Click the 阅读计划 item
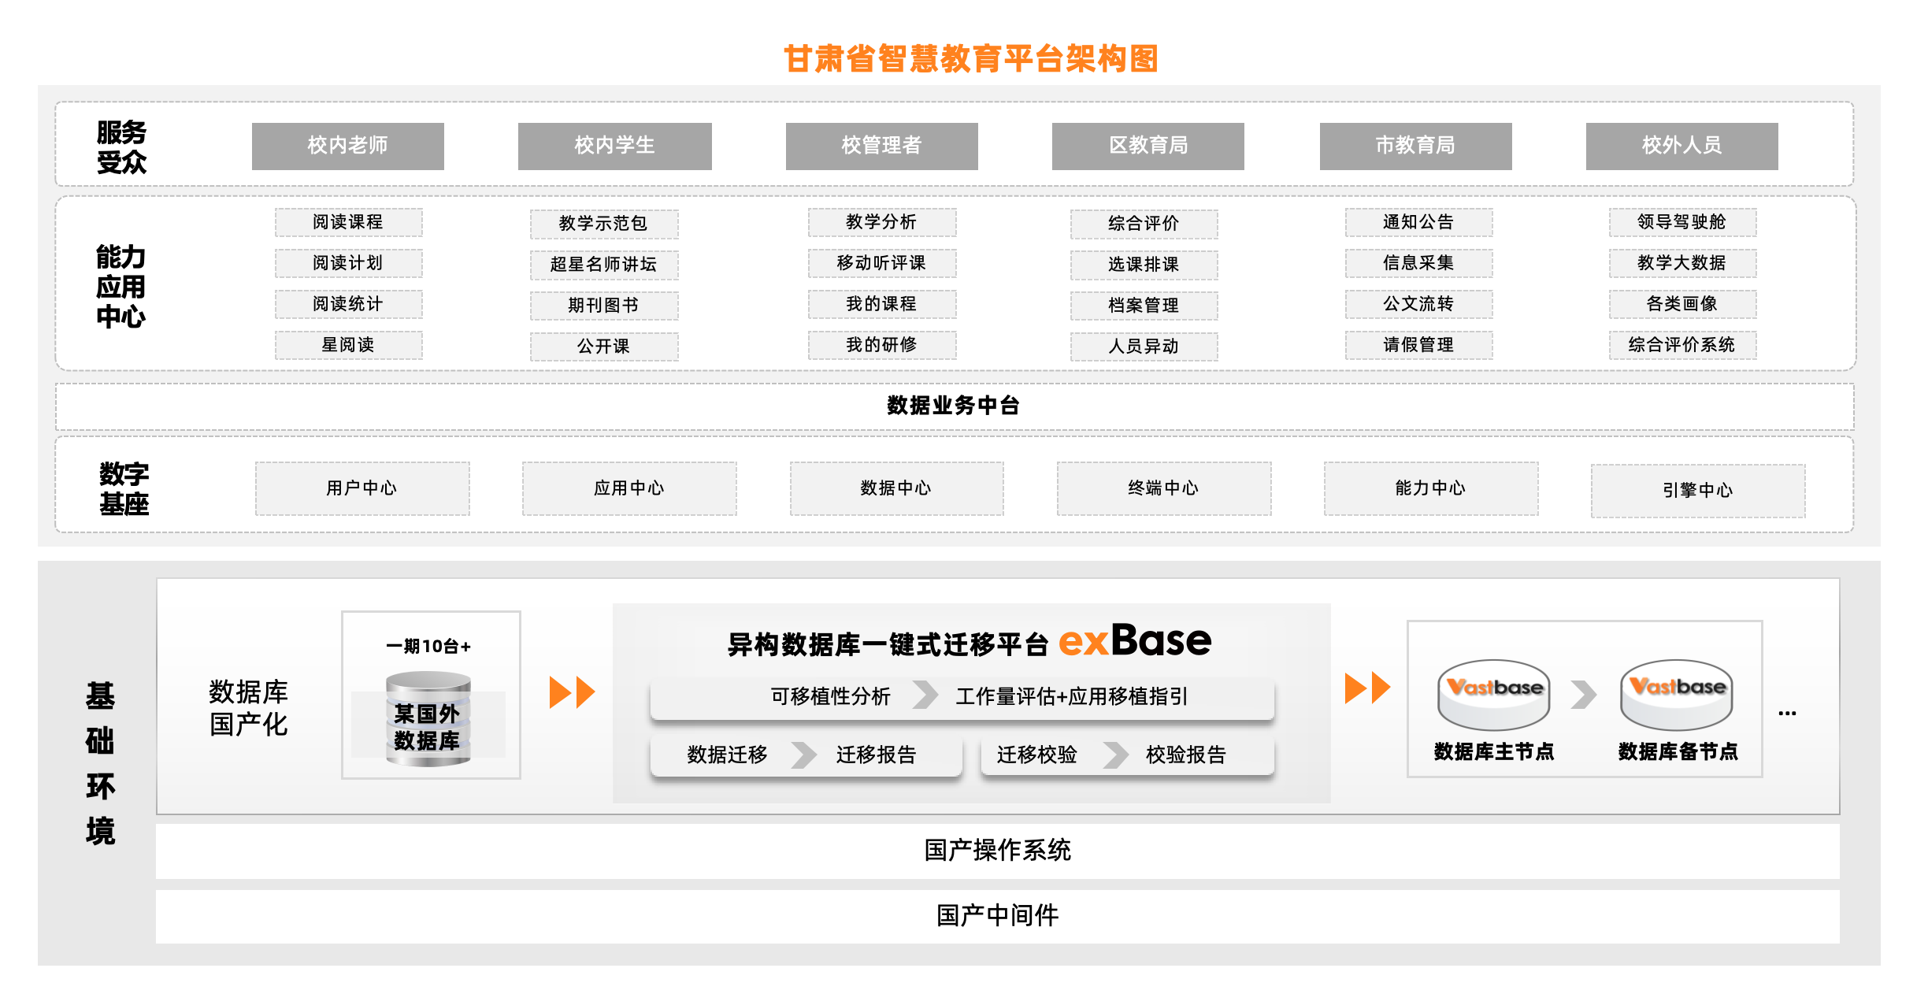The image size is (1928, 1005). pos(348,263)
